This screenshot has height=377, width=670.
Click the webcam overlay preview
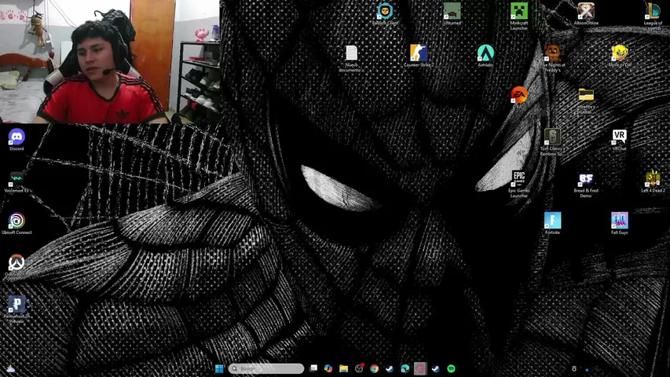110,61
